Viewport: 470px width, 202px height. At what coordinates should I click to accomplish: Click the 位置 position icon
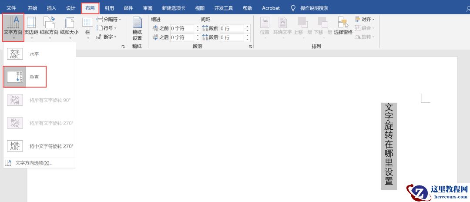coord(265,23)
